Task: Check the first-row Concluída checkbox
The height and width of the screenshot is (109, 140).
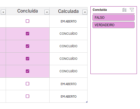Action: (x=27, y=21)
